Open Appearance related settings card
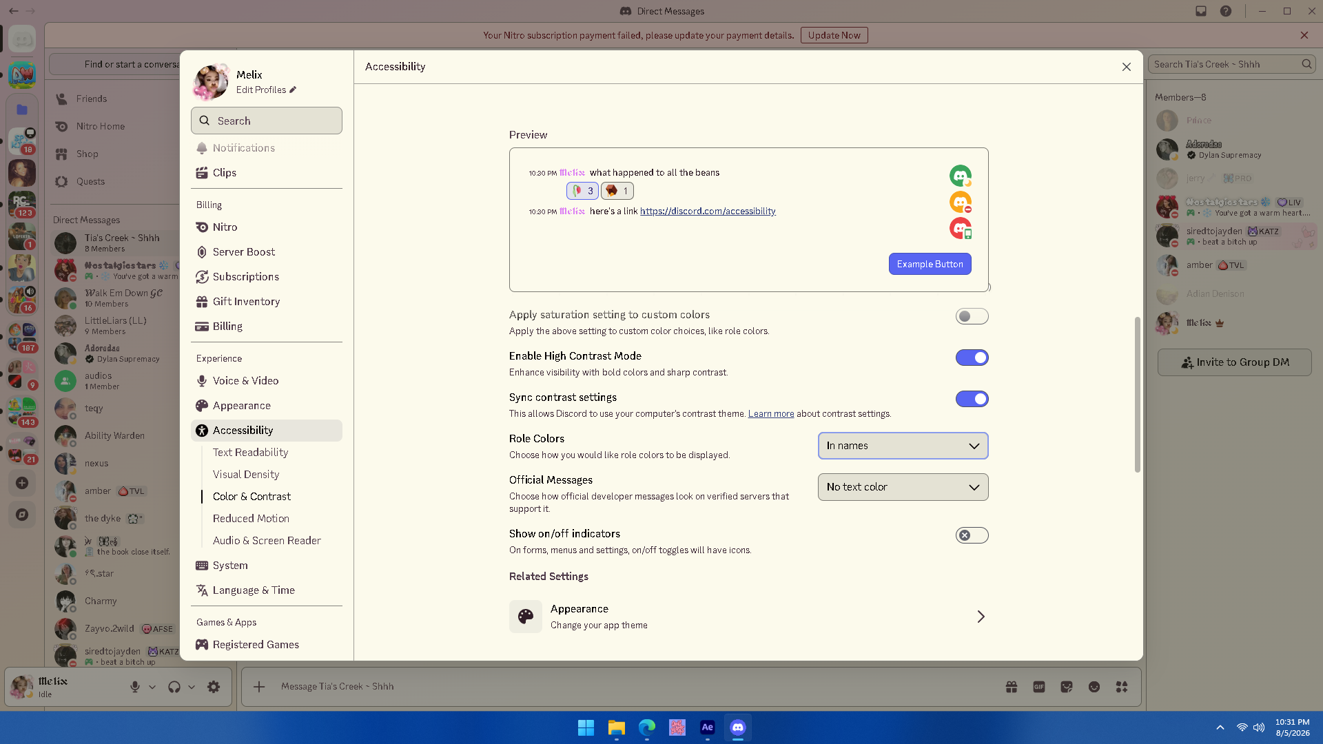This screenshot has width=1323, height=744. point(748,617)
